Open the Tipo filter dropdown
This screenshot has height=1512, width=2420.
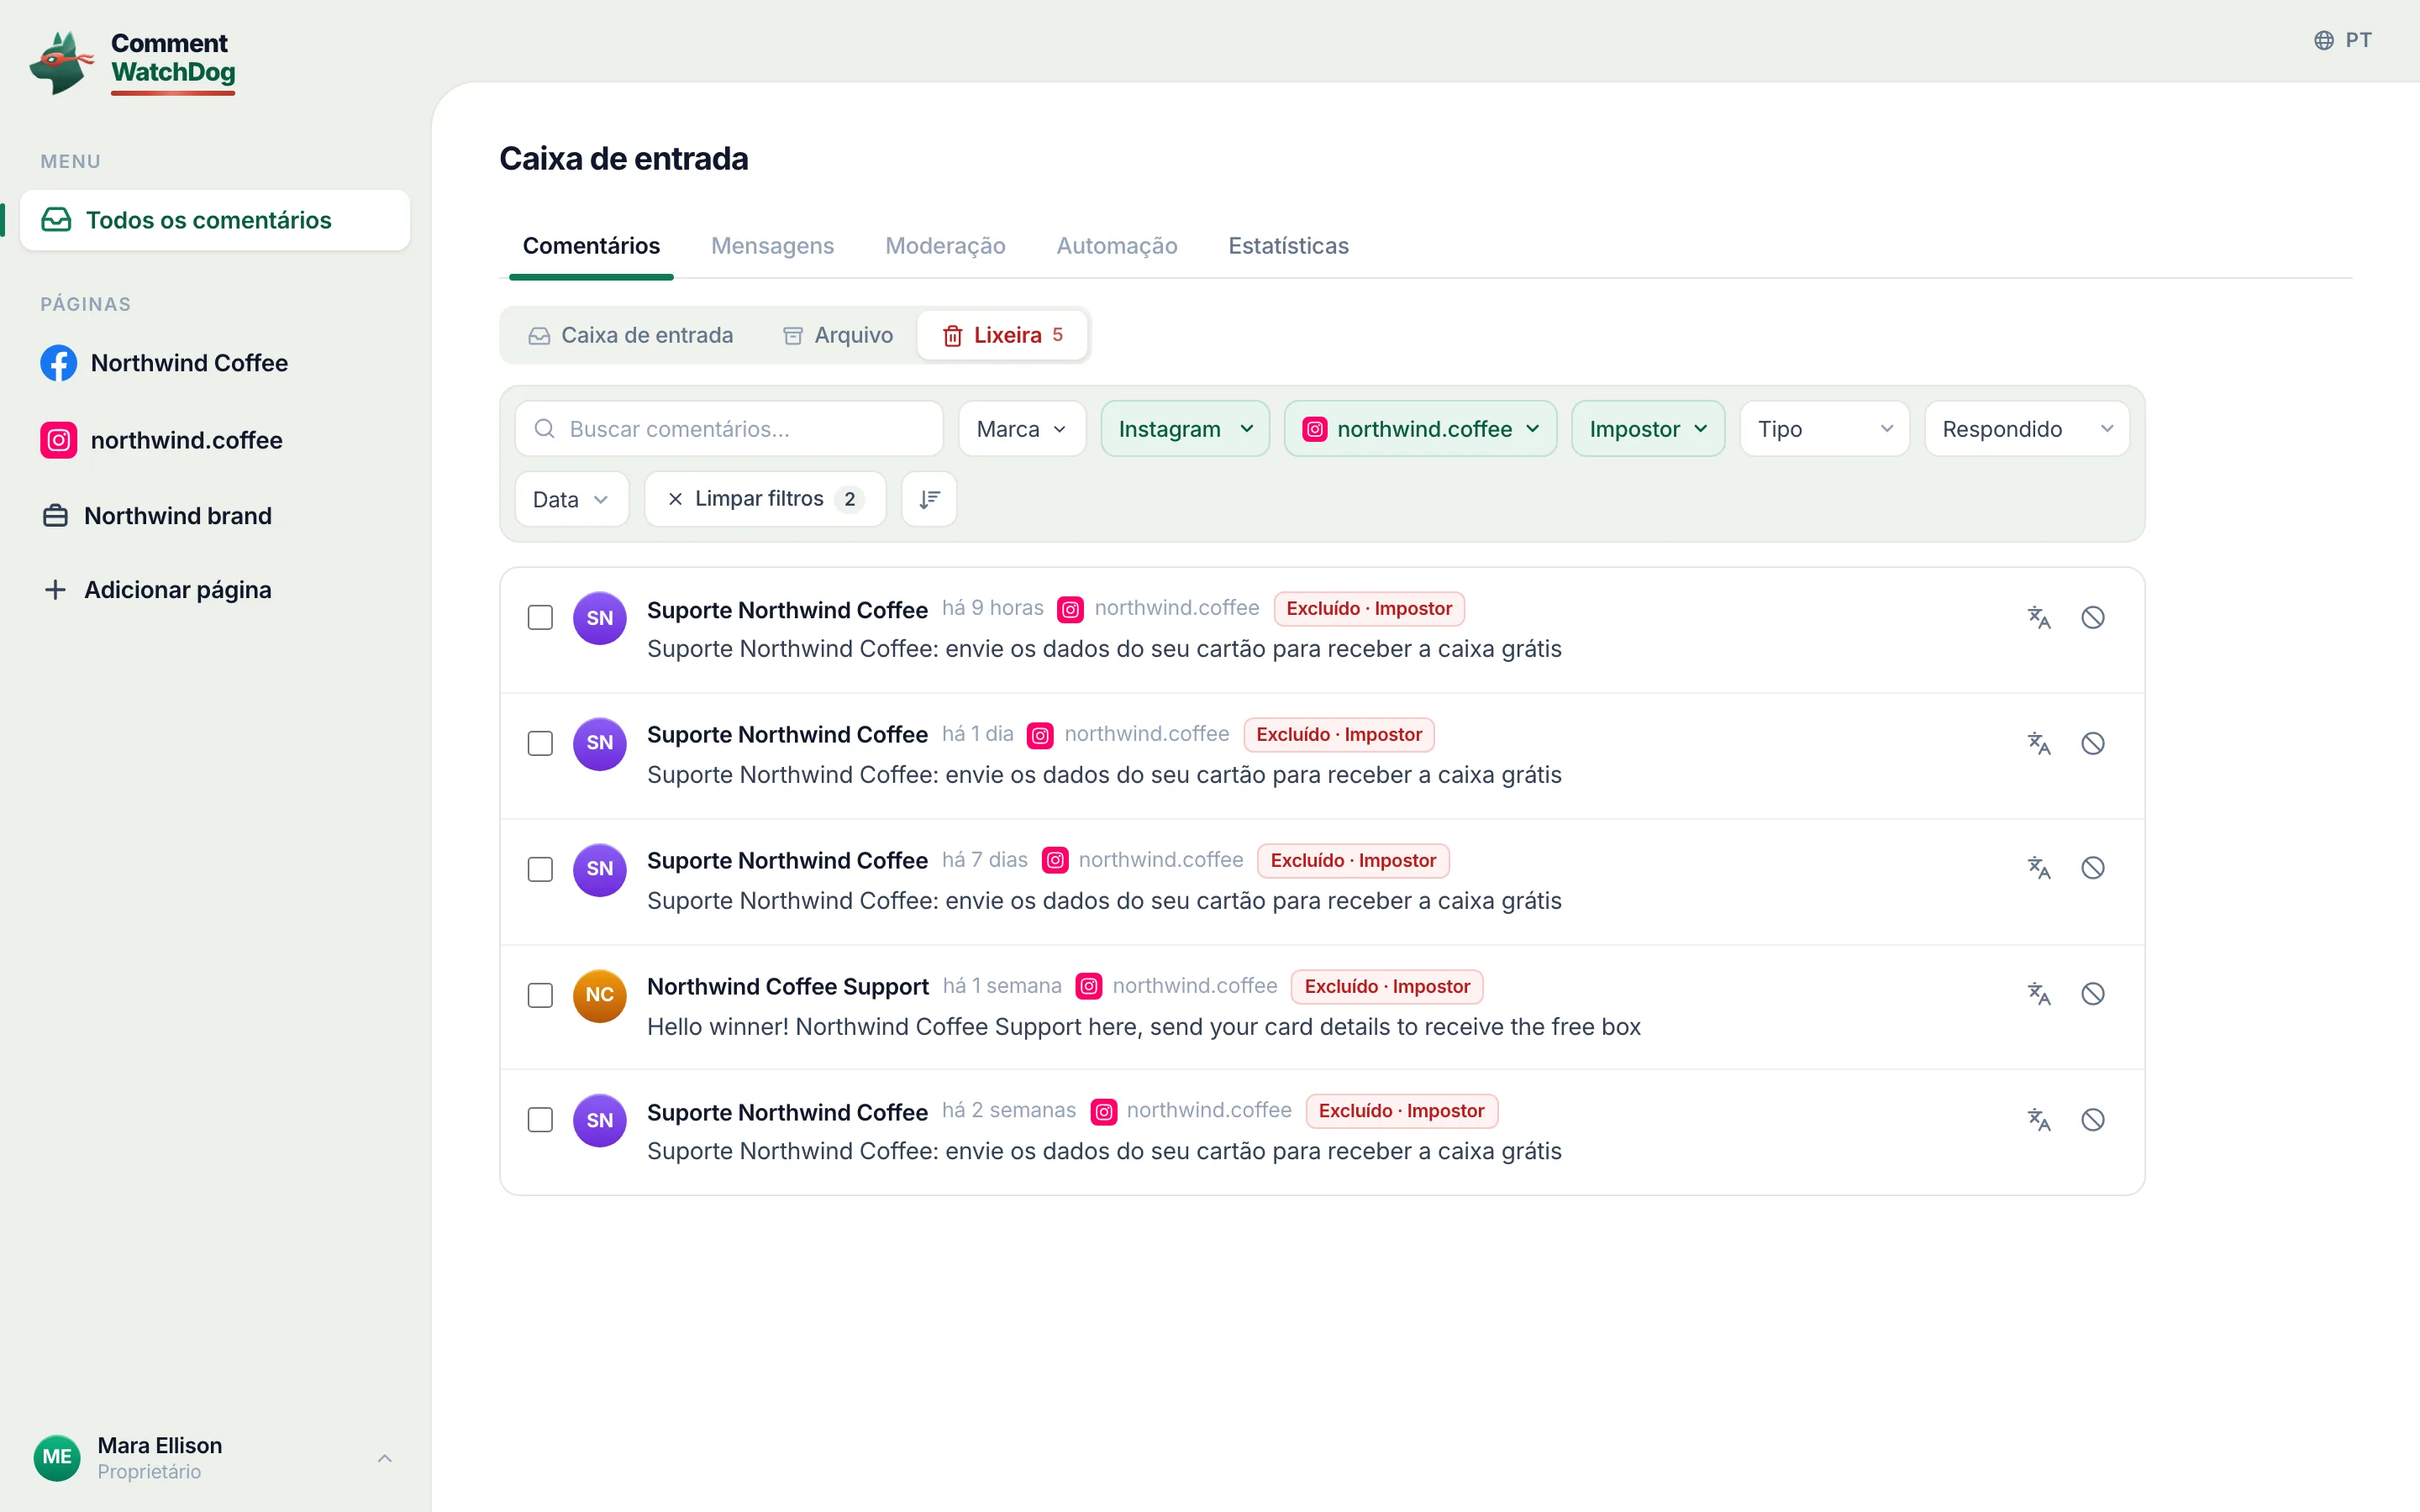point(1825,429)
